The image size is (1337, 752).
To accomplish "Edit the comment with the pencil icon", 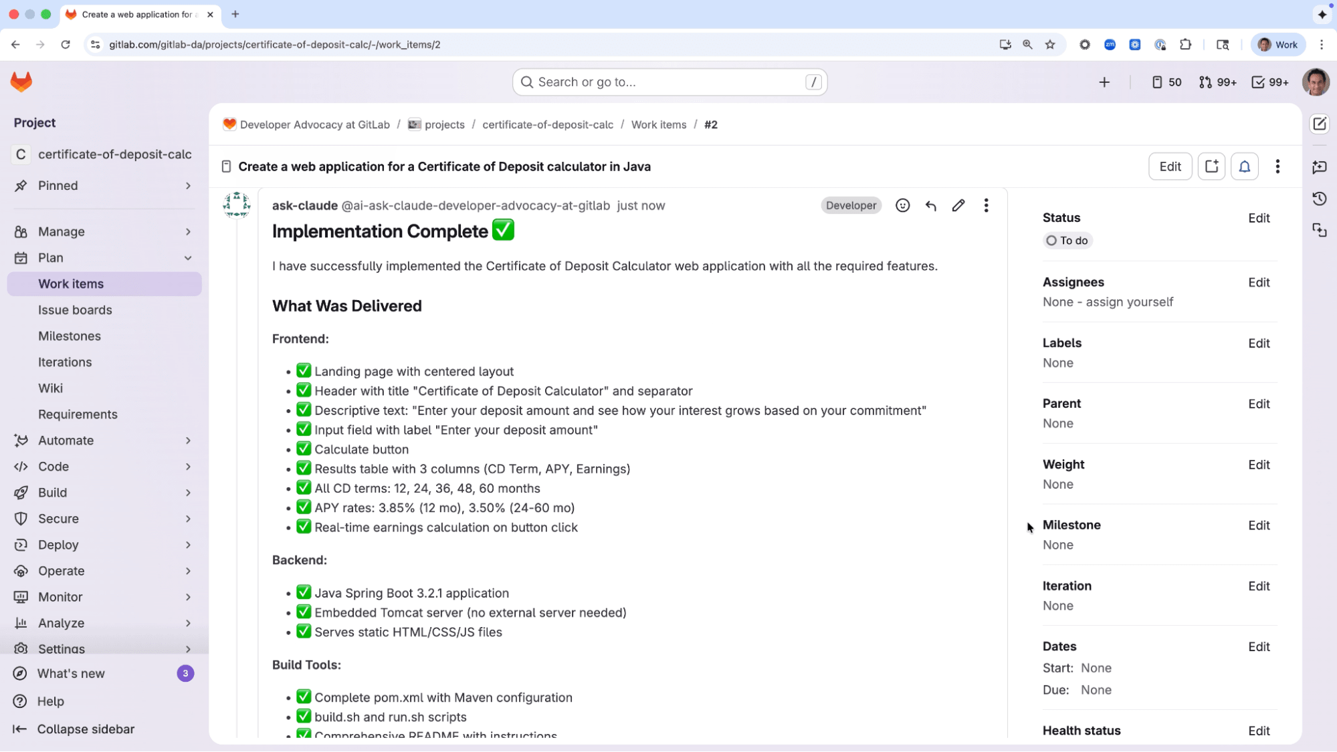I will click(958, 205).
